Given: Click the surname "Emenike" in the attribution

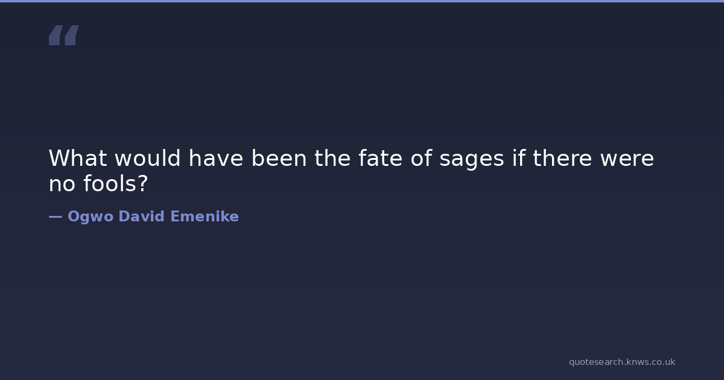Looking at the screenshot, I should point(205,217).
